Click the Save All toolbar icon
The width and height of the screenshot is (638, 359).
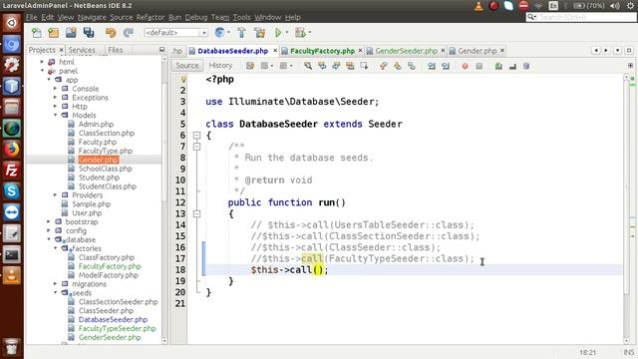[x=89, y=33]
